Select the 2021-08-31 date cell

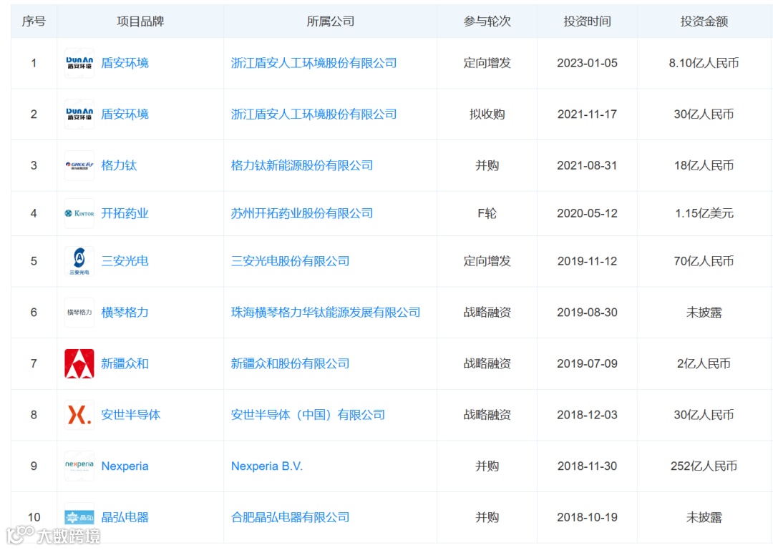(x=587, y=166)
